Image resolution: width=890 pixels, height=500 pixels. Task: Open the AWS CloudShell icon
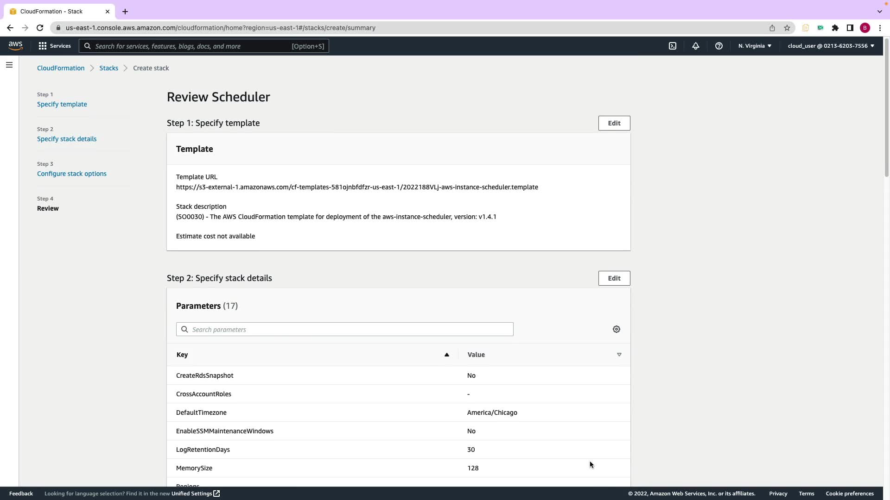[673, 46]
